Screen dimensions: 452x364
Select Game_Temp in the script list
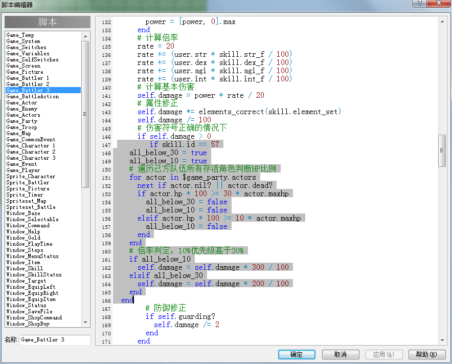pos(43,35)
